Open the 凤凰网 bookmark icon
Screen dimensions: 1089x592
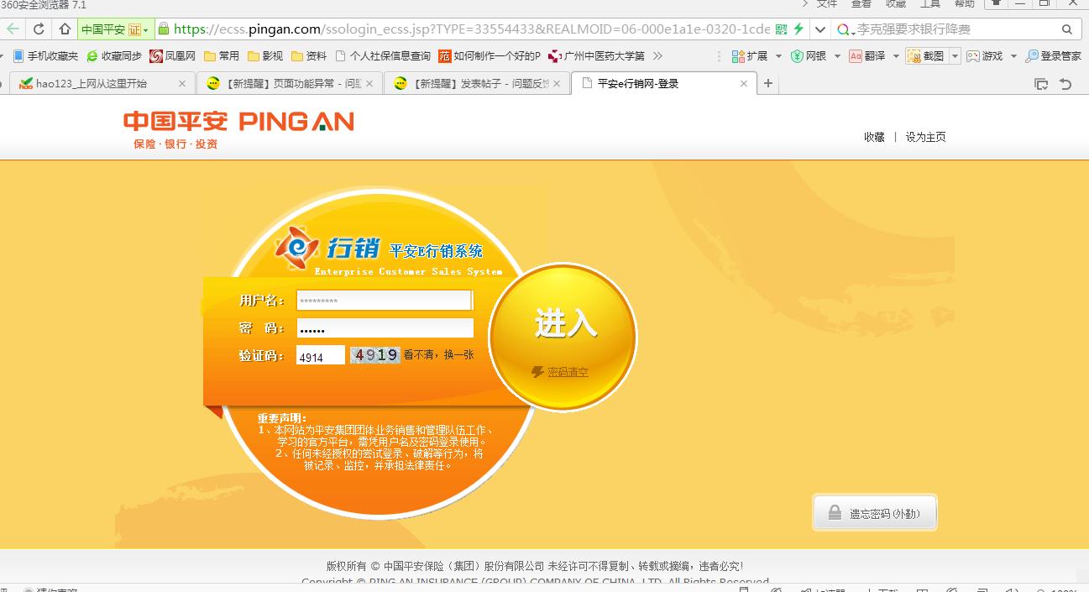[155, 56]
